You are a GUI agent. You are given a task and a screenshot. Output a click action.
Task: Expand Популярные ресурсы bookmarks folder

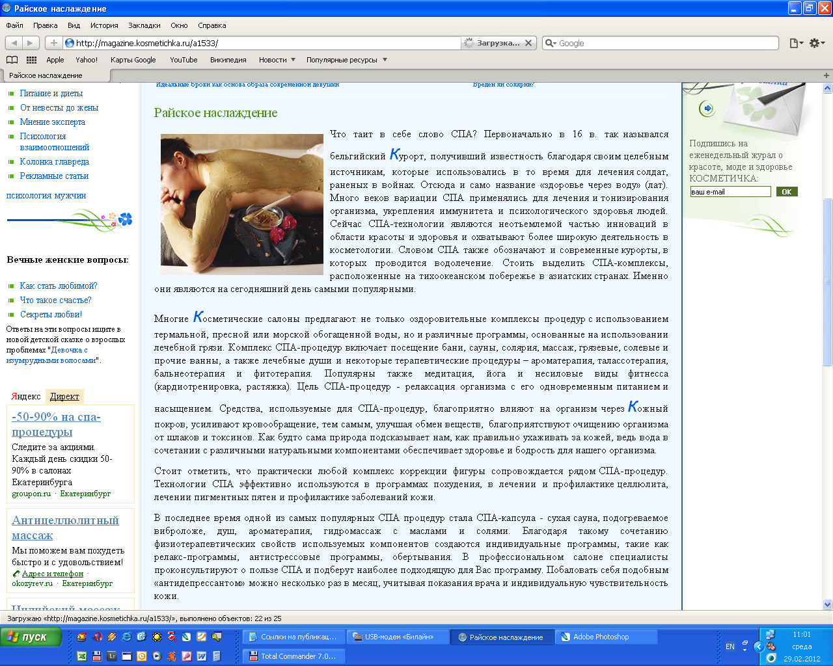(347, 60)
